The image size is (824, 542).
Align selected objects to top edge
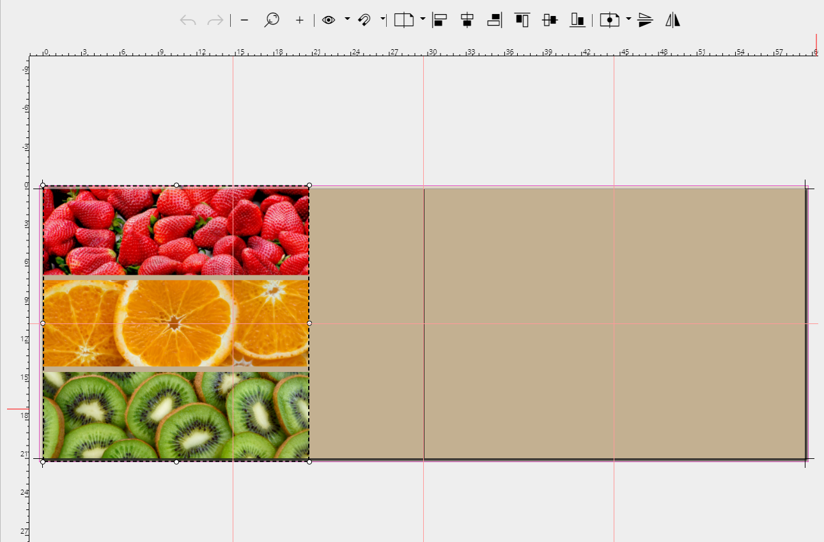[x=522, y=20]
